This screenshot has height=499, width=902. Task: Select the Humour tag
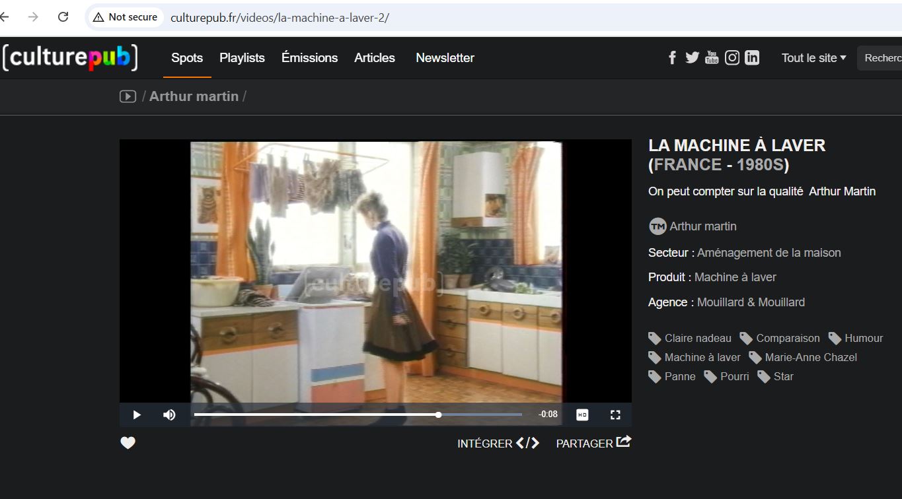pos(856,338)
